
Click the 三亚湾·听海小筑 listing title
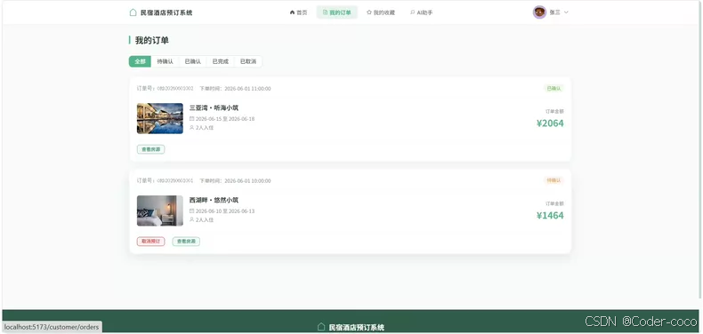click(x=214, y=107)
